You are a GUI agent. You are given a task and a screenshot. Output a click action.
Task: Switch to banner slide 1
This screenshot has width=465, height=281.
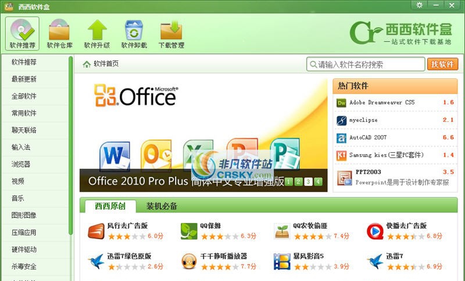tap(288, 182)
